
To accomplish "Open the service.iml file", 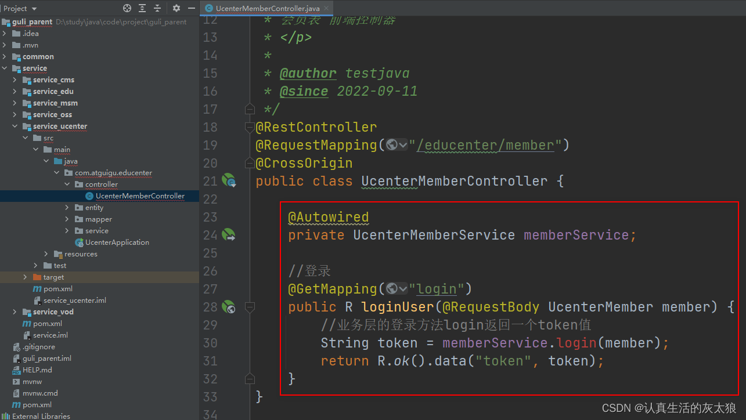I will pos(51,335).
